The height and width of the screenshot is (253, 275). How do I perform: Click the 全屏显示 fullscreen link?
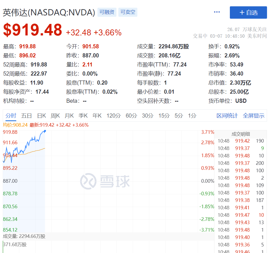click(x=254, y=116)
